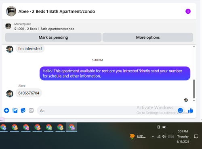Click the active seventh Chrome taskbar icon
Viewport: 202px width, 149px height.
72,127
